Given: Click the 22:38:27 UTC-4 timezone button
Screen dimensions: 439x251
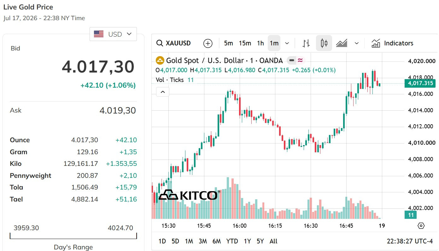Looking at the screenshot, I should point(410,241).
